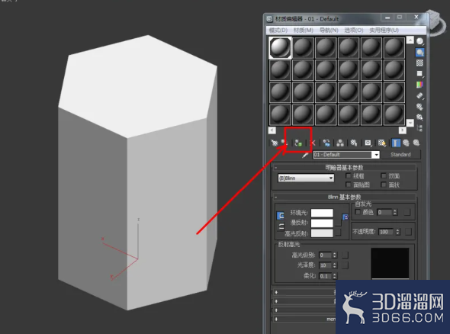Open the 模式(D) menu
The image size is (450, 334).
click(x=278, y=31)
